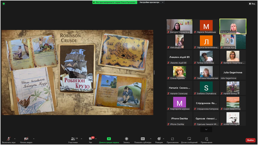Expand video options arrow beside Начать видео
This screenshot has height=145, width=258.
click(x=34, y=139)
